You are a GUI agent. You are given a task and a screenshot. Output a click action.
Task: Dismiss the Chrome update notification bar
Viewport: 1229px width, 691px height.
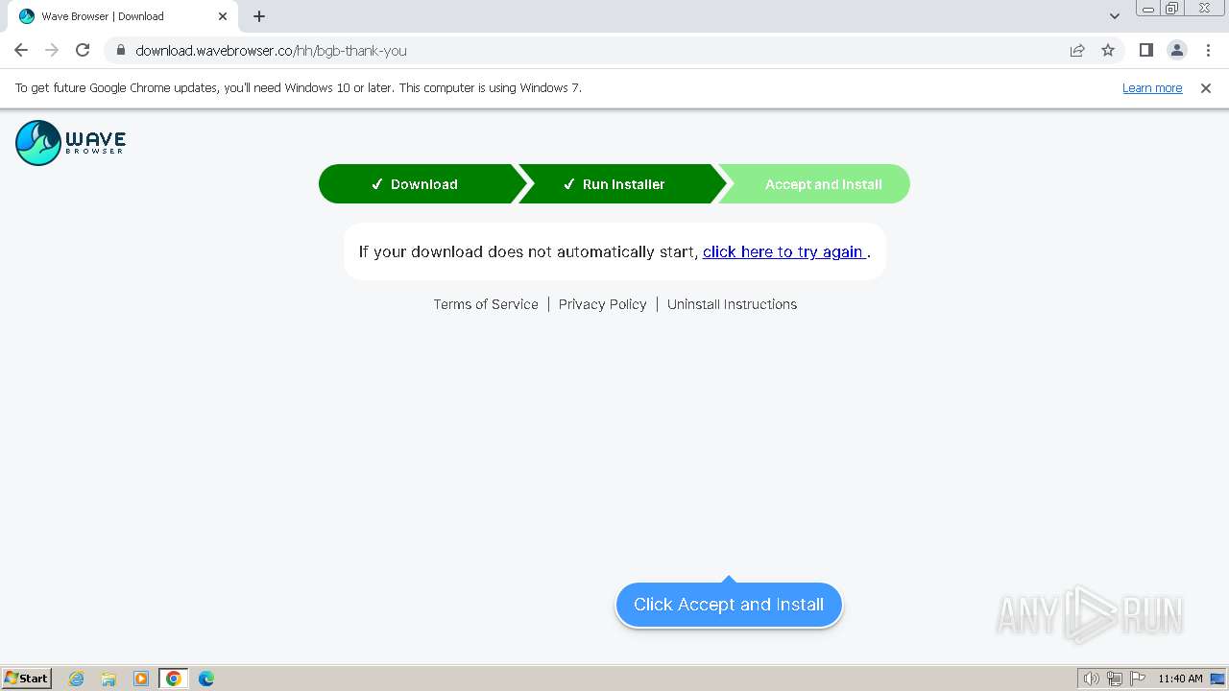1206,88
